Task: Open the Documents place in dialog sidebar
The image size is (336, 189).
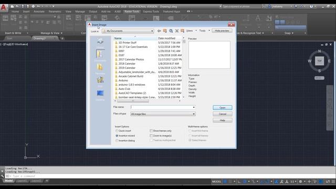Action: (x=100, y=55)
